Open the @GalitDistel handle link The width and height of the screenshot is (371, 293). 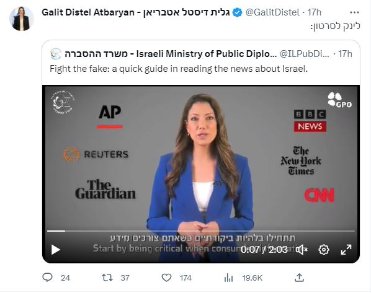point(272,12)
